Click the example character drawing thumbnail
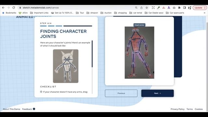The image size is (208, 117). (x=66, y=66)
